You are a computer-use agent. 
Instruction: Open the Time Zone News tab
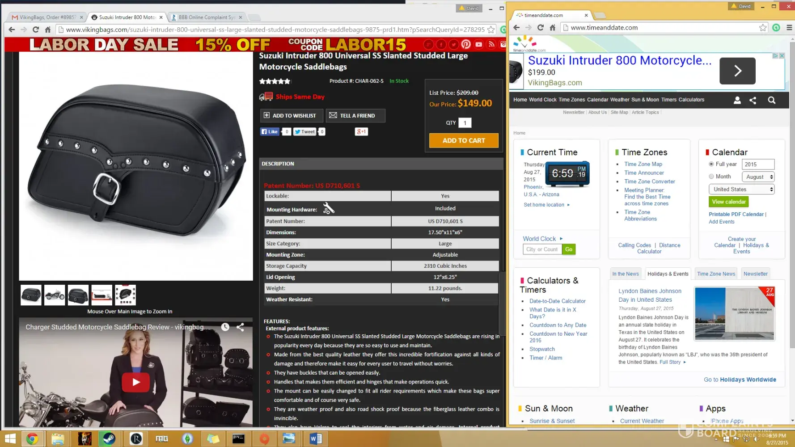pyautogui.click(x=716, y=274)
